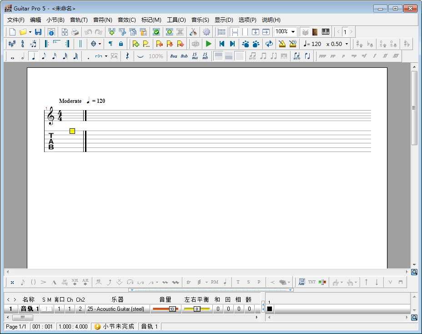Viewport: 422px width, 334px height.
Task: Open a file with the folder icon
Action: pos(23,32)
